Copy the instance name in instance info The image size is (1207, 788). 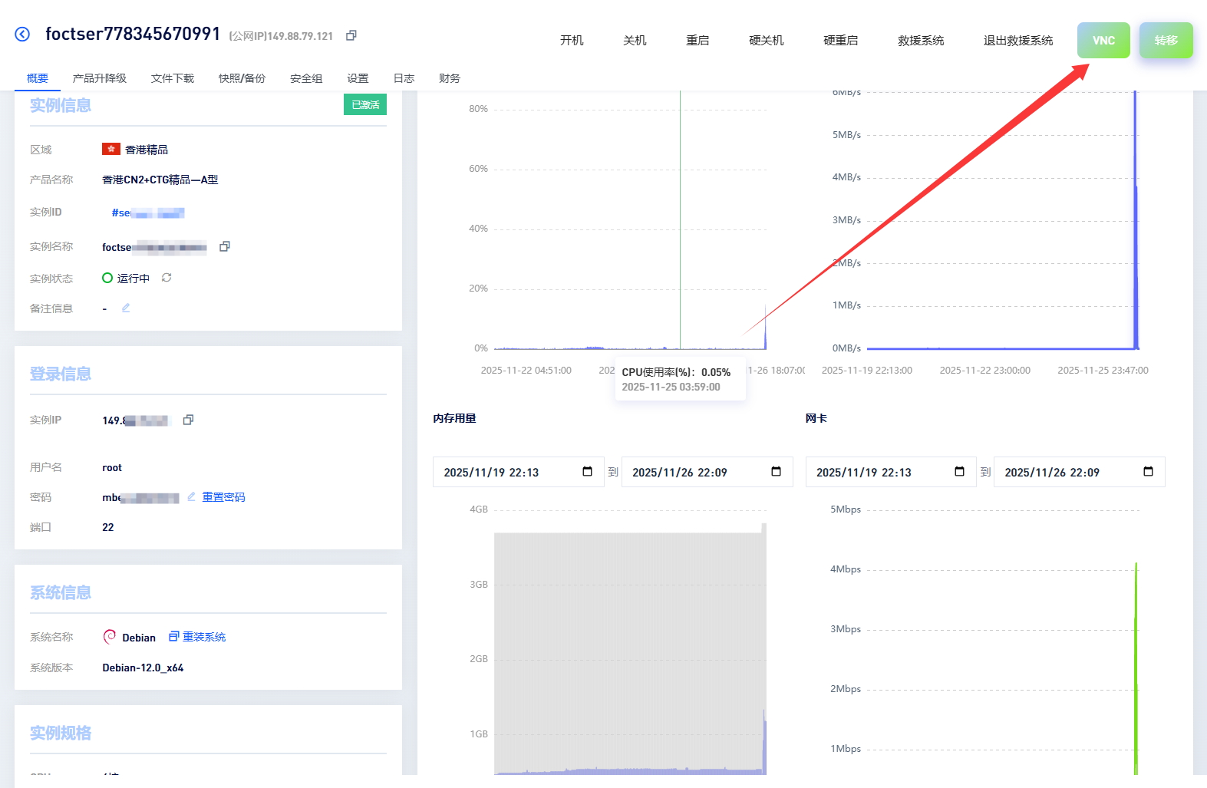(225, 246)
